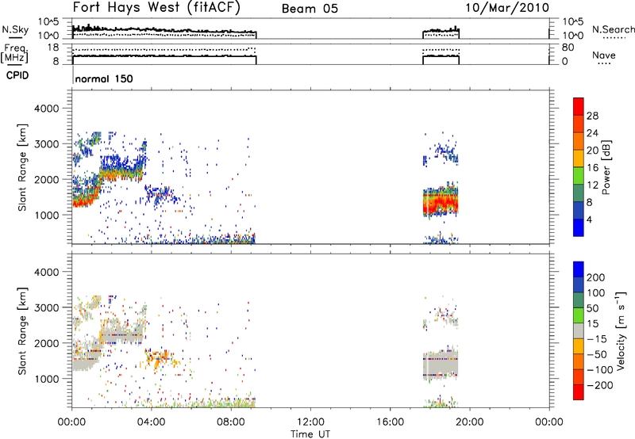Click the 'Power [dB]' colorbar title
Screen dimensions: 635x439
(606, 167)
